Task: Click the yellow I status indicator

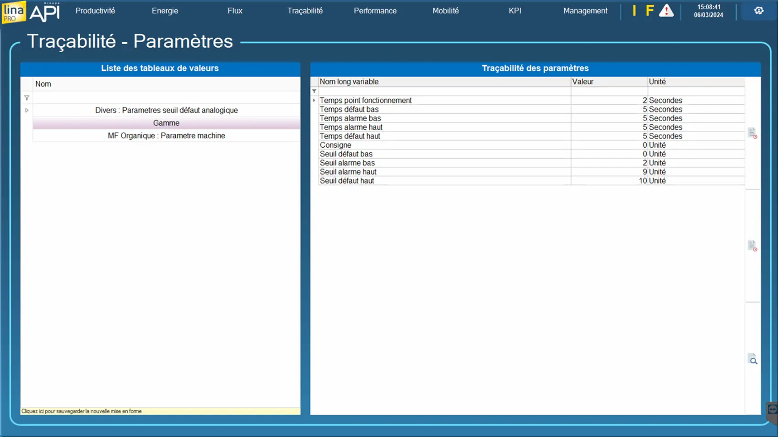Action: point(634,11)
